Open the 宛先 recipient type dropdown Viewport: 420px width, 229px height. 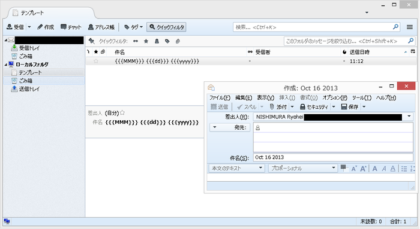(x=230, y=127)
